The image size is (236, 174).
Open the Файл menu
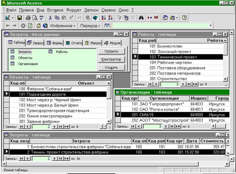click(x=11, y=10)
